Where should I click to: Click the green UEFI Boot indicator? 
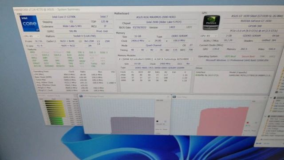click(230, 56)
